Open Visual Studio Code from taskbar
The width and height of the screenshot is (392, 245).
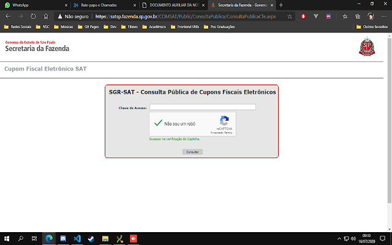tap(77, 238)
